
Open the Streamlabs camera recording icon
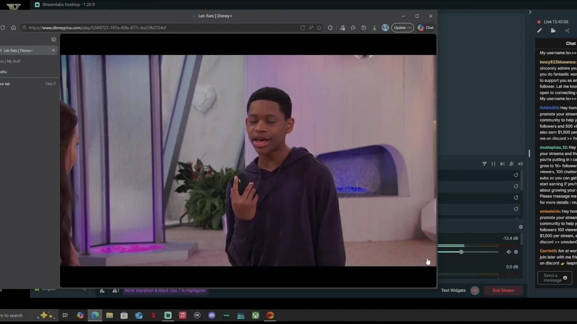tap(553, 31)
